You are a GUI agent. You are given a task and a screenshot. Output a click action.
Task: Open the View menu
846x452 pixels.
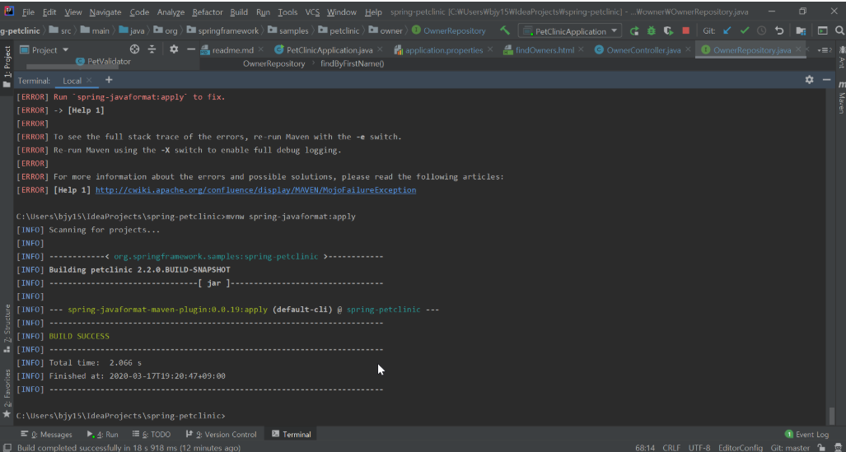tap(72, 12)
